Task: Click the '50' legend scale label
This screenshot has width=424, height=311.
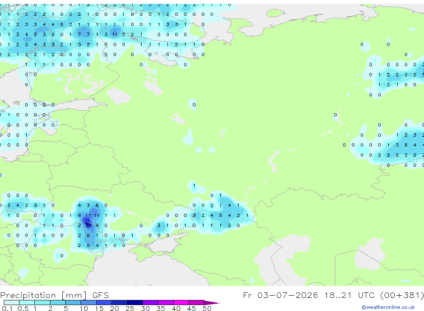Action: click(x=207, y=308)
